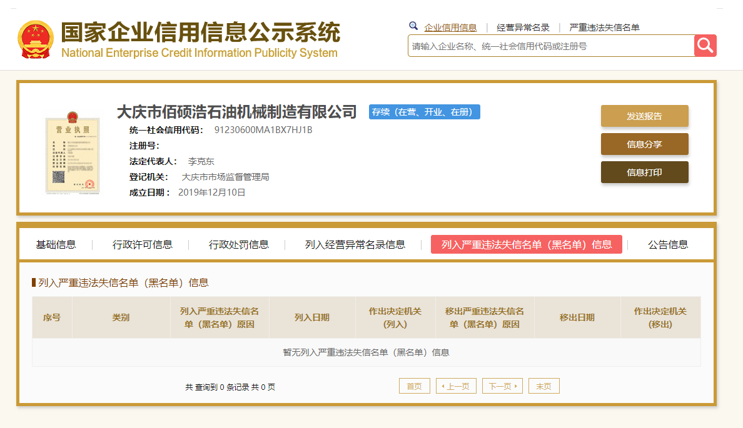Click the 暂无列入严重违法失信名单 empty-result message
Screen dimensions: 743x428
(x=366, y=352)
